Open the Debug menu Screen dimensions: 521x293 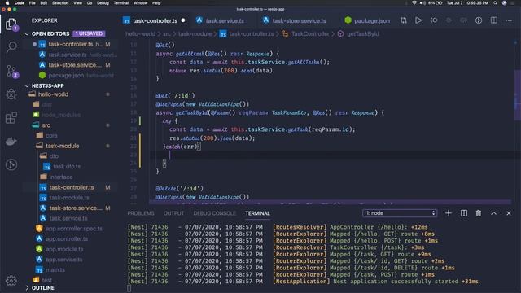pos(103,3)
